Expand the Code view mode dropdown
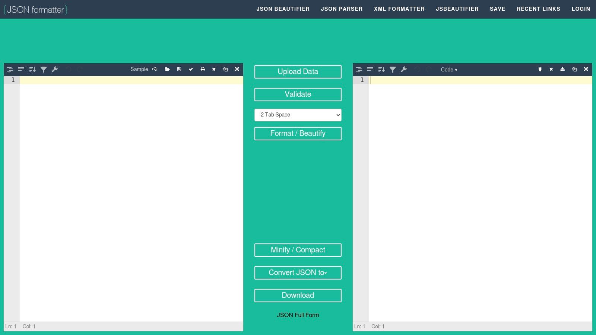 pos(449,70)
